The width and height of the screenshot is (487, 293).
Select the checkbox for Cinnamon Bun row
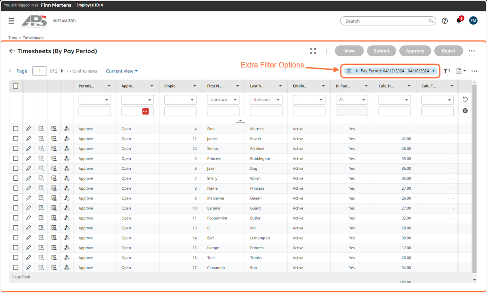tap(15, 267)
